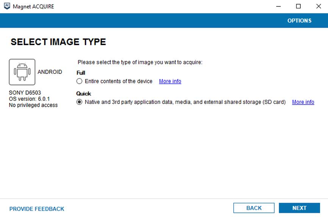Choose the "Native and 3rd party application data" label

185,102
